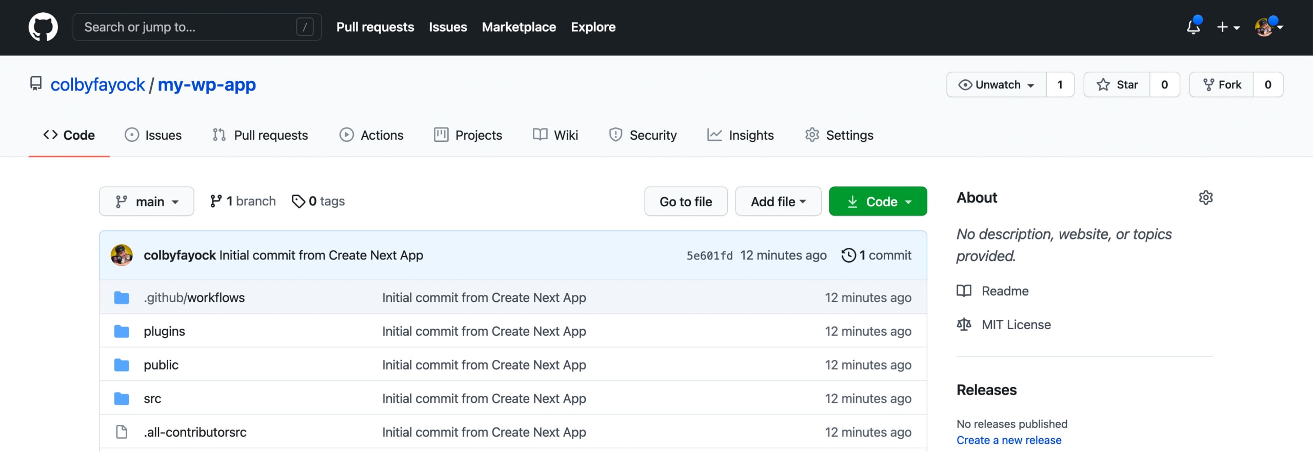The width and height of the screenshot is (1313, 452).
Task: Switch to the repository Pull requests tab
Action: (260, 135)
